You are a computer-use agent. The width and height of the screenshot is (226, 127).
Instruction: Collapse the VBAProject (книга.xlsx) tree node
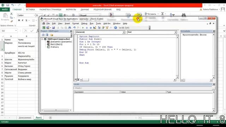coord(42,39)
